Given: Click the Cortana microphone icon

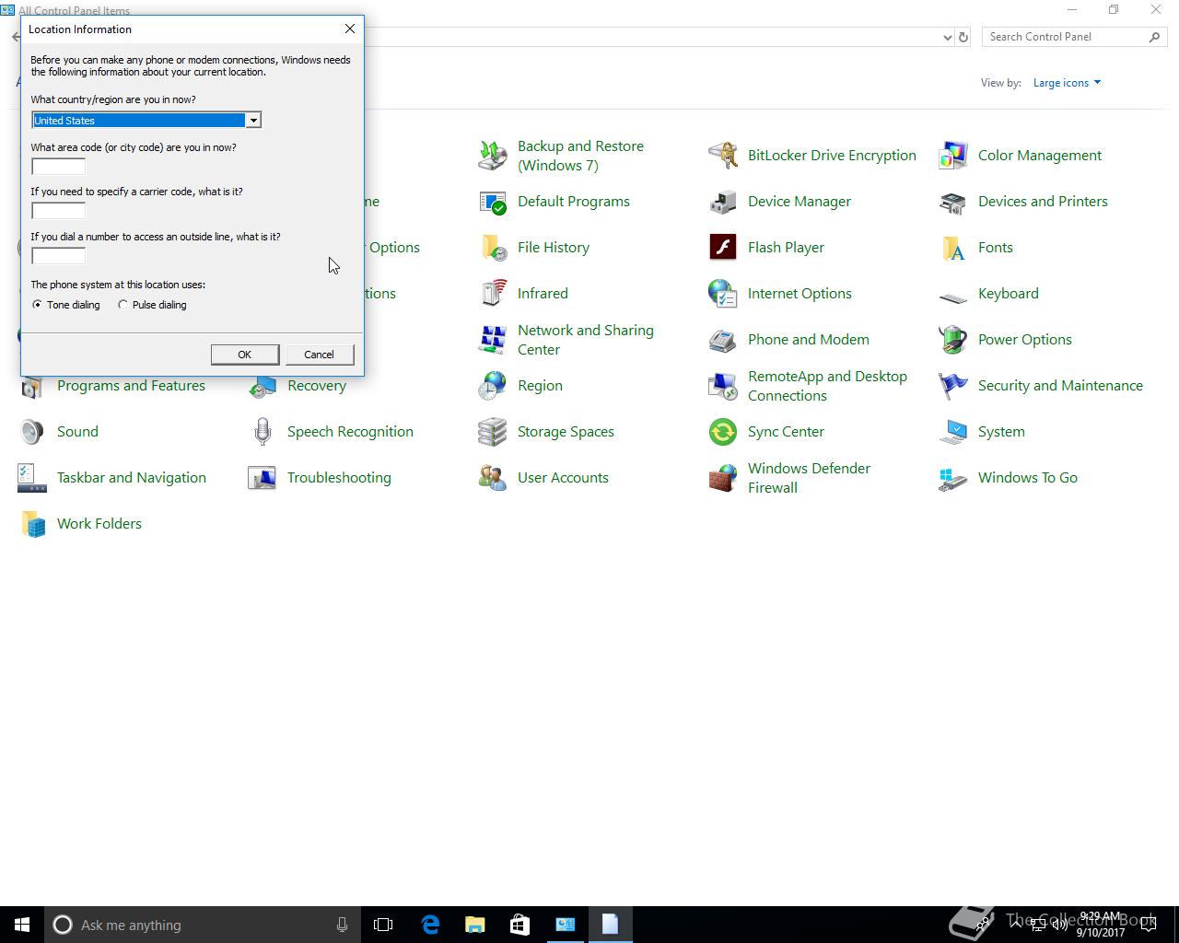Looking at the screenshot, I should pyautogui.click(x=342, y=925).
